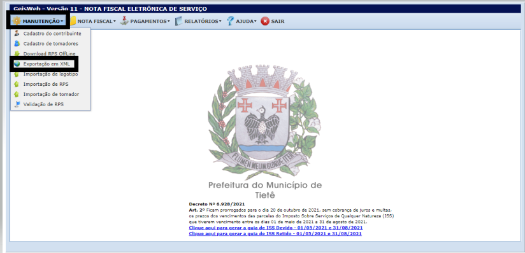Expand the PAGAMENTOS dropdown arrow
The image size is (525, 253).
[x=169, y=22]
